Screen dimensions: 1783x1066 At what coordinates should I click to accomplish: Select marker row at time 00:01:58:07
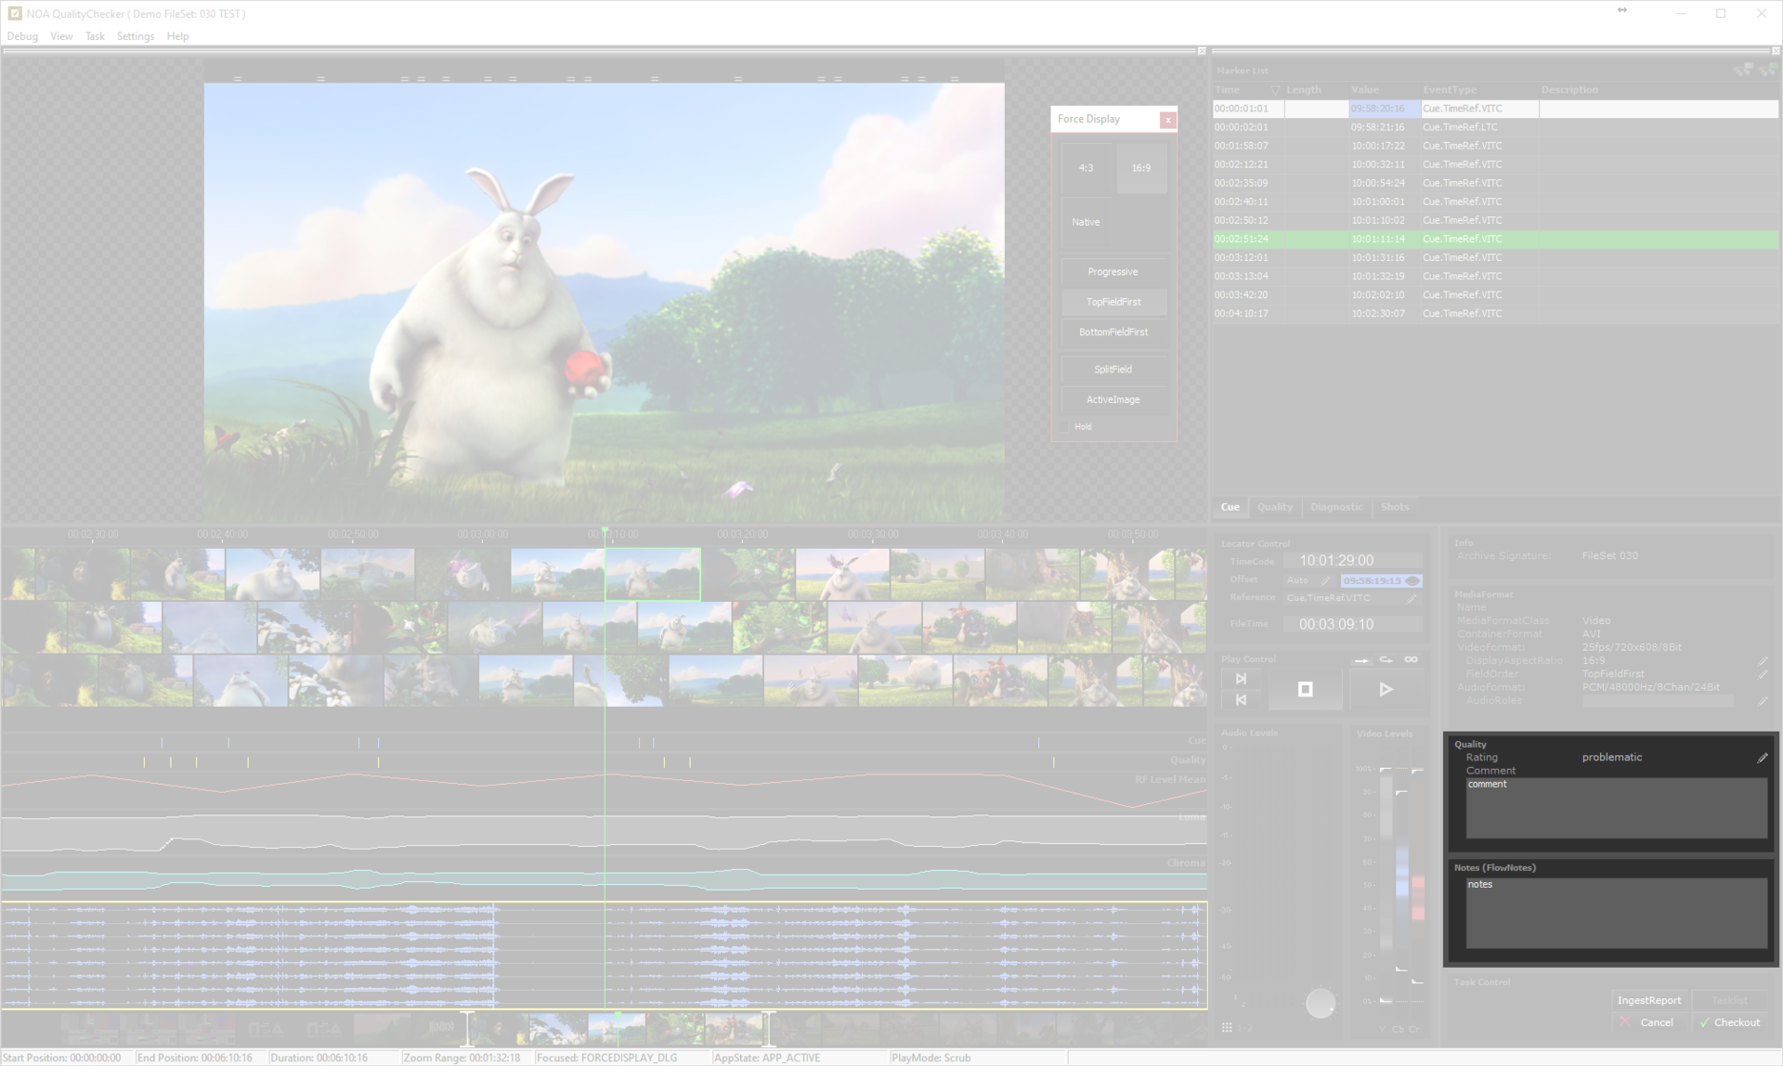pos(1495,146)
